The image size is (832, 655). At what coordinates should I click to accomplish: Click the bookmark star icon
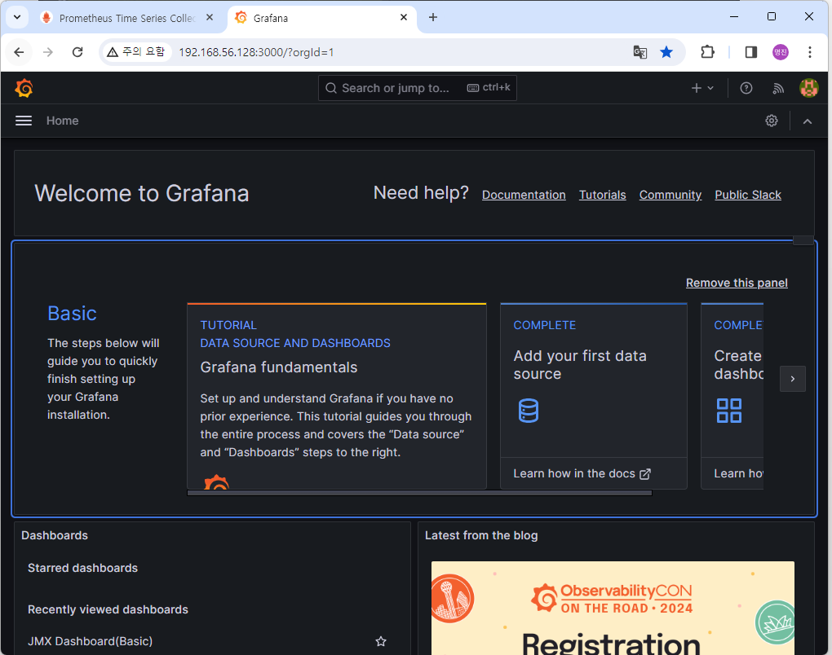[666, 52]
